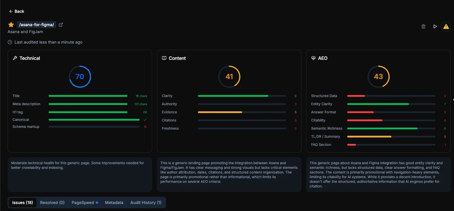Open the Metadata tab
Viewport: 454px width, 211px height.
(114, 203)
